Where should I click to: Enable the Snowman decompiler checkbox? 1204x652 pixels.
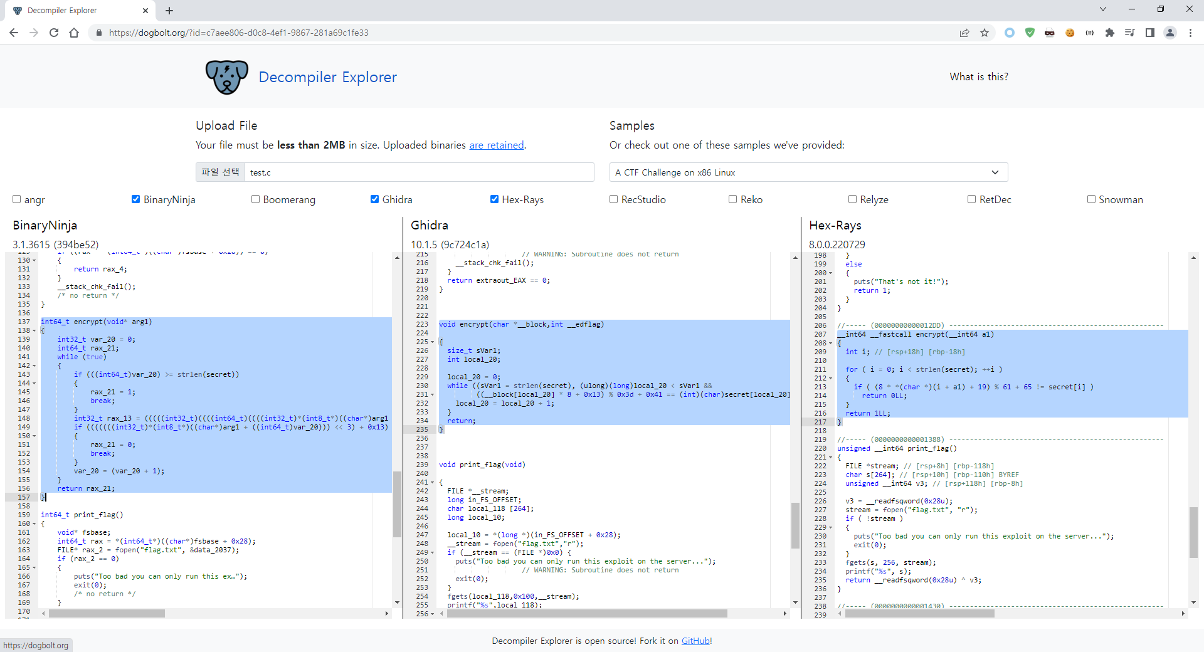pyautogui.click(x=1091, y=199)
